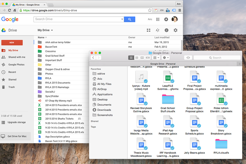246x164 pixels.
Task: Open Downloads in Finder sidebar
Action: pyautogui.click(x=104, y=110)
